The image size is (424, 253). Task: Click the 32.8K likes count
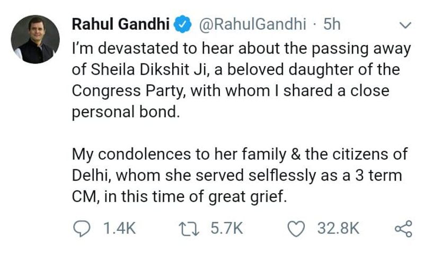coord(338,229)
